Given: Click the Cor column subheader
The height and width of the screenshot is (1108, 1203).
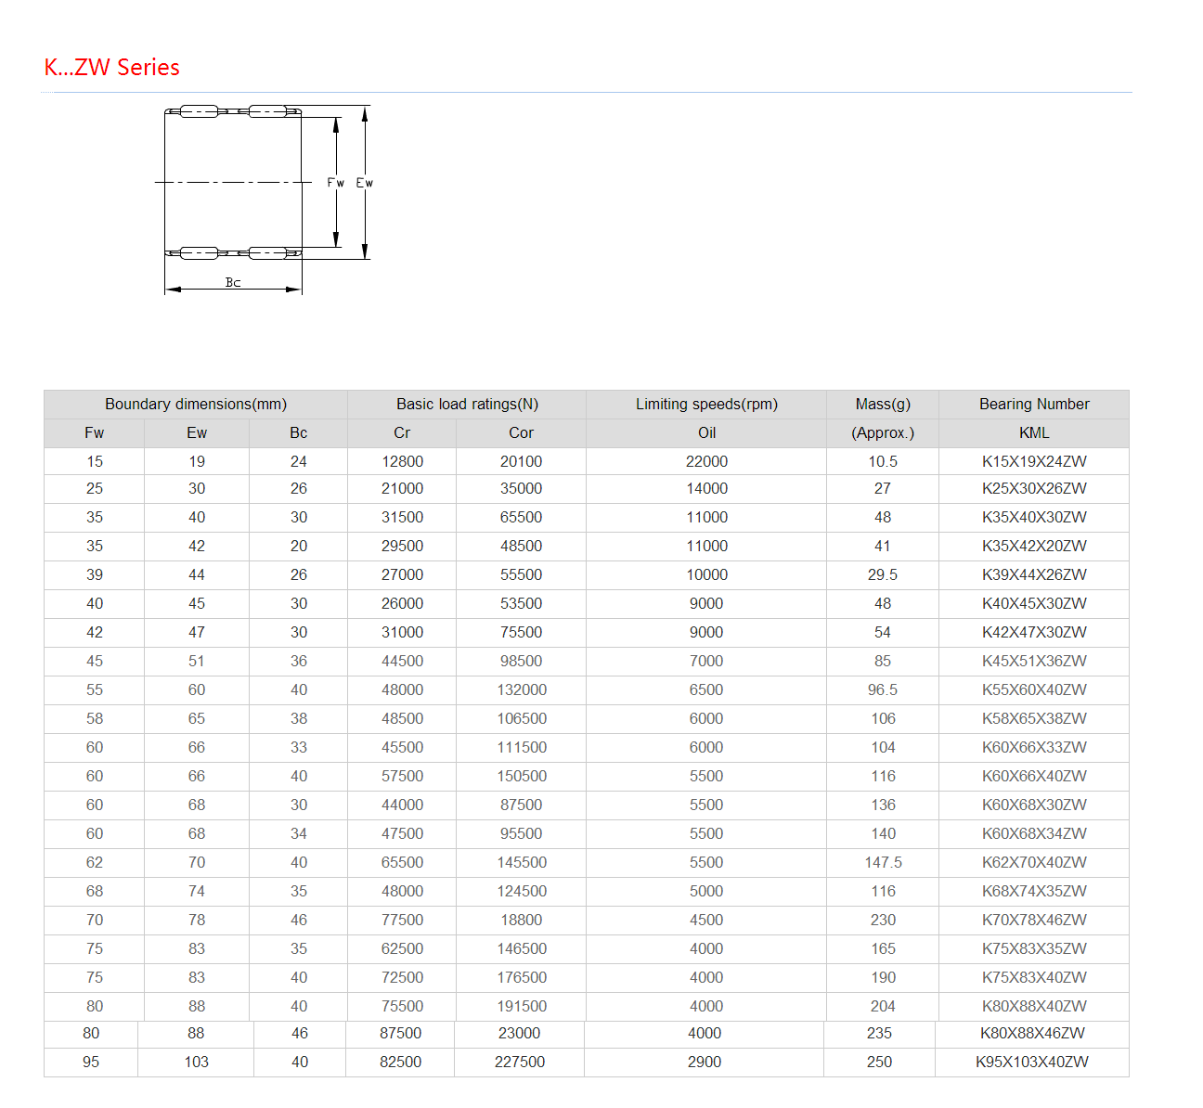Looking at the screenshot, I should 521,432.
